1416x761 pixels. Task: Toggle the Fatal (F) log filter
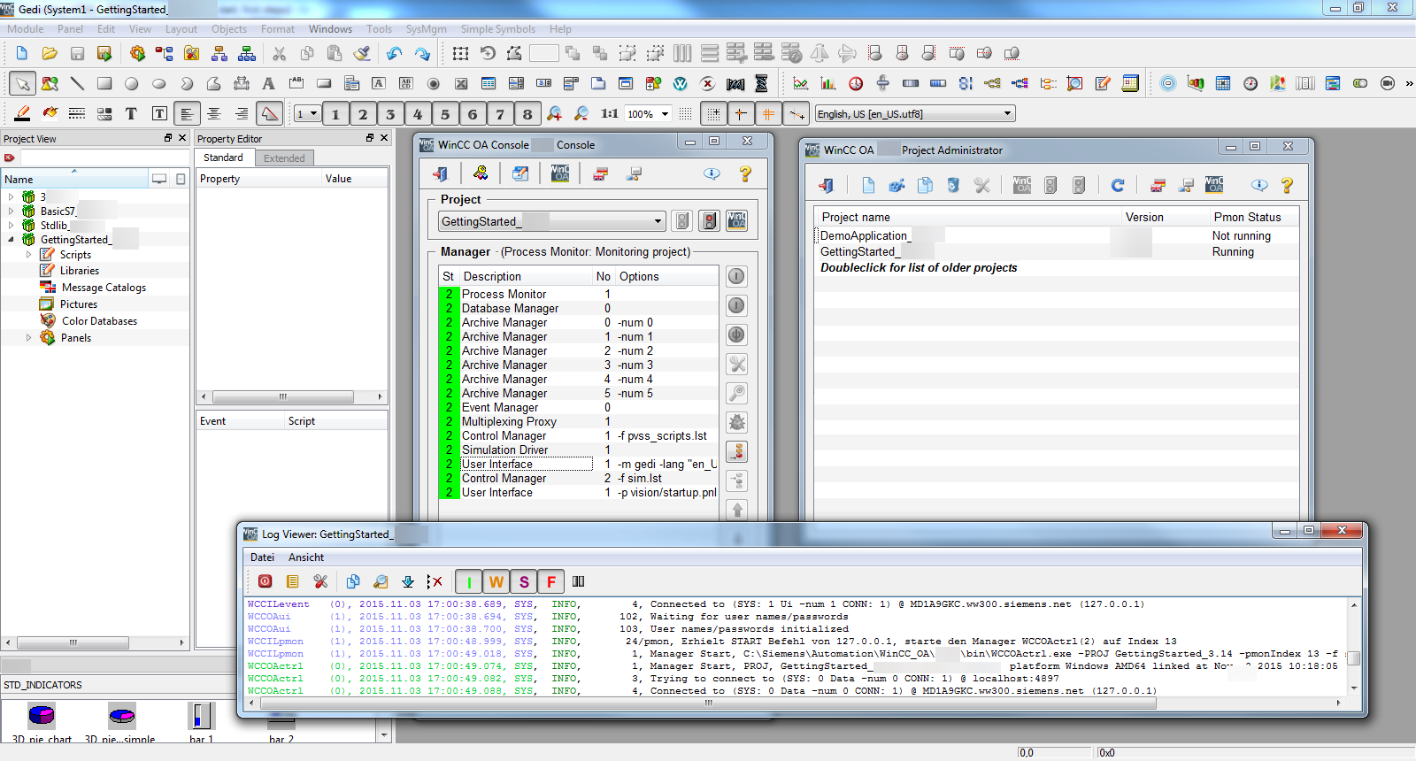tap(550, 581)
